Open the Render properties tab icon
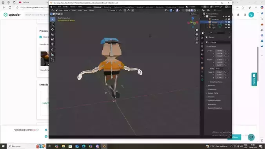The image size is (265, 149). 202,42
